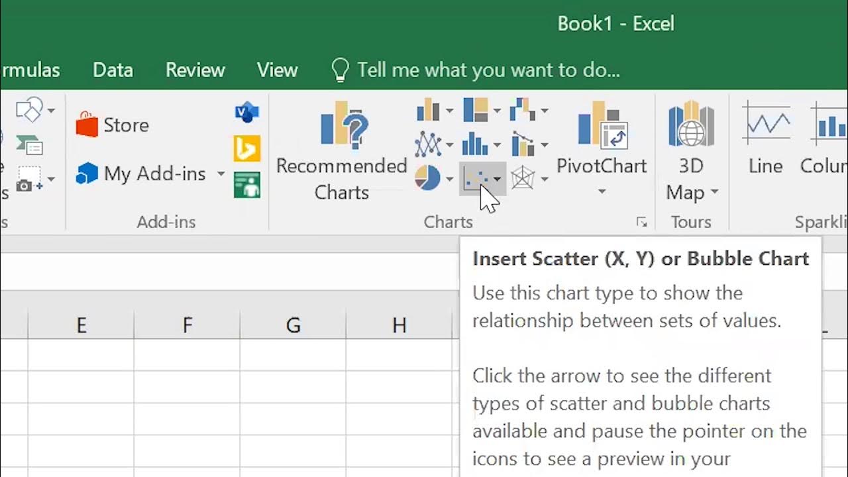848x477 pixels.
Task: Expand the My Add-ins dropdown arrow
Action: coord(221,174)
